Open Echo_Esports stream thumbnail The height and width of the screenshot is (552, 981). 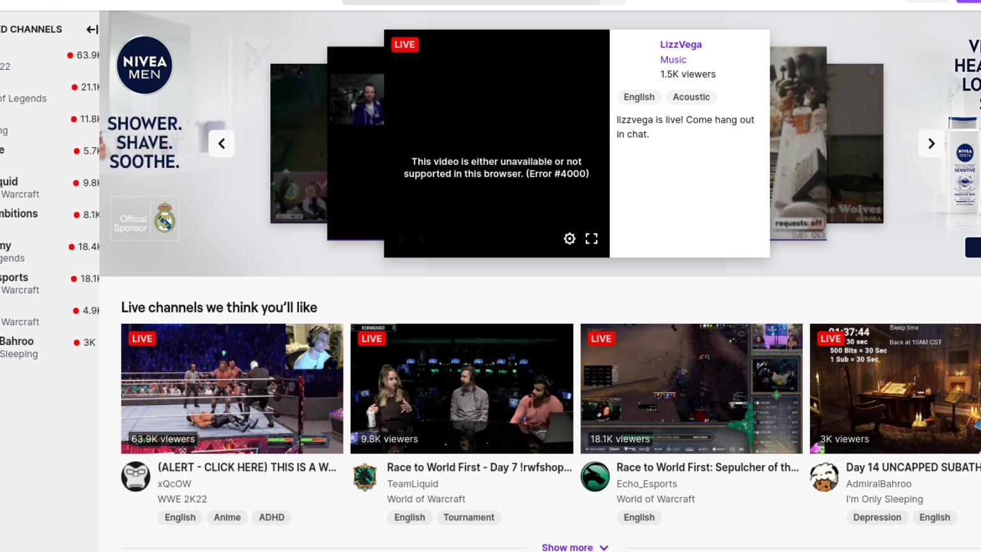click(x=691, y=388)
